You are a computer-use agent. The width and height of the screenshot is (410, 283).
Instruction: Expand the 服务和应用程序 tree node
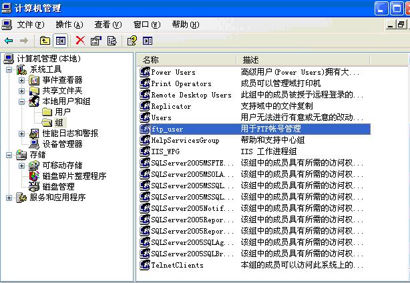point(9,198)
